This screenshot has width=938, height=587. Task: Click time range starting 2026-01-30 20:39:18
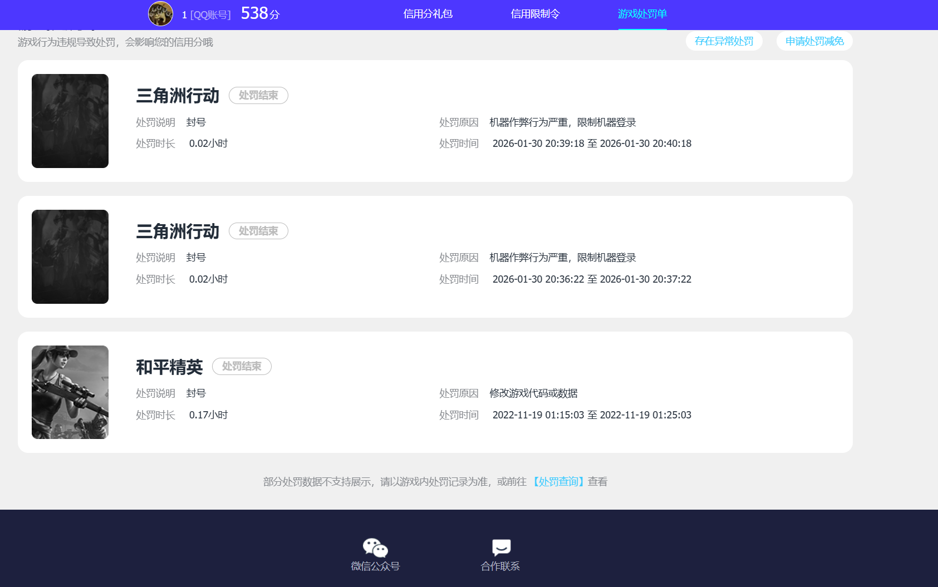click(592, 144)
